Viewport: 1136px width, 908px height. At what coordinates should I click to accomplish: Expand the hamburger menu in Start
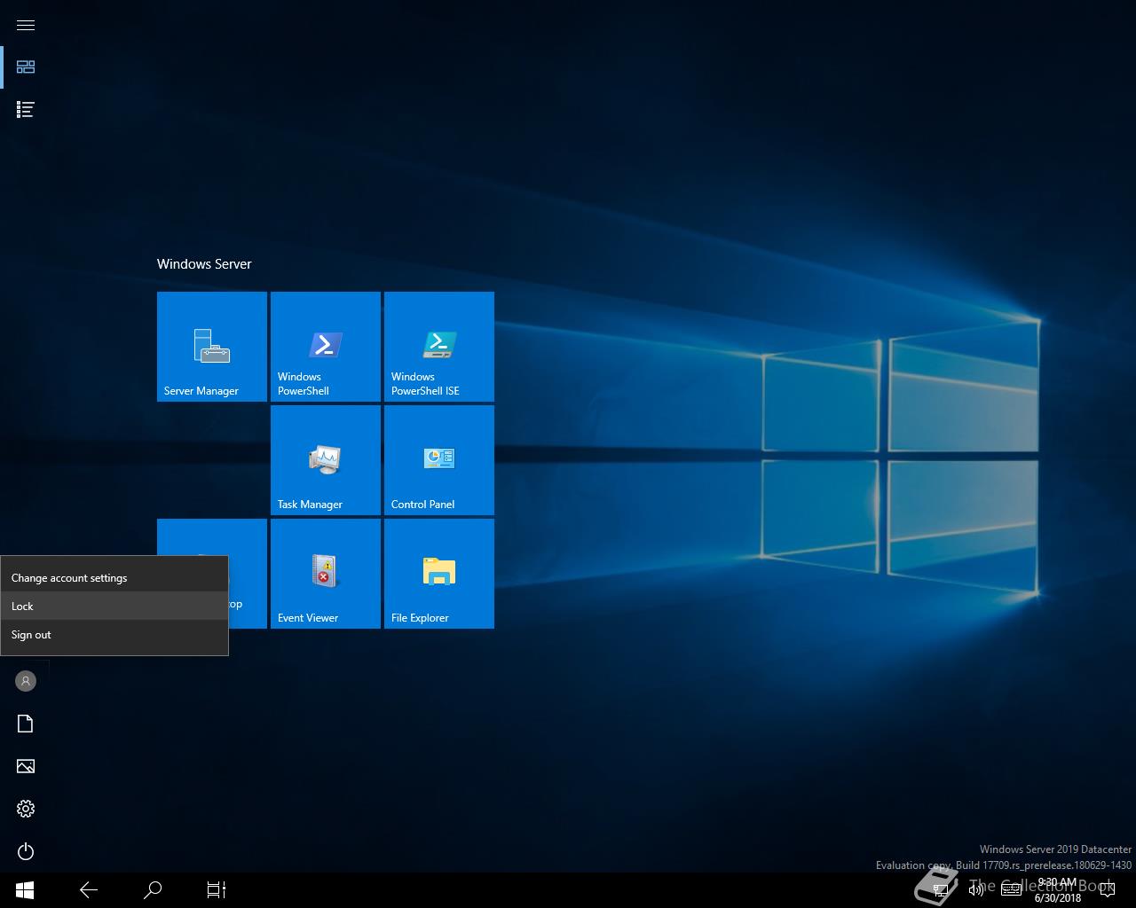tap(26, 25)
